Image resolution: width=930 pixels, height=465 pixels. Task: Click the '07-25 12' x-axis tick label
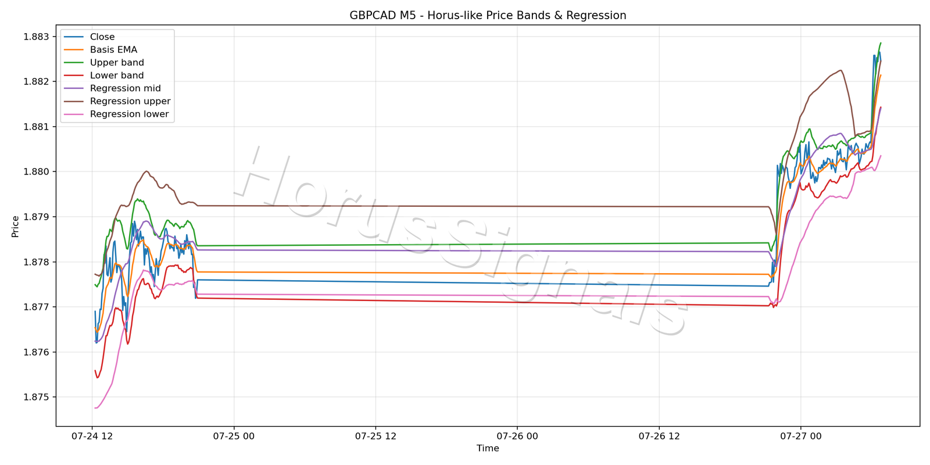(375, 436)
